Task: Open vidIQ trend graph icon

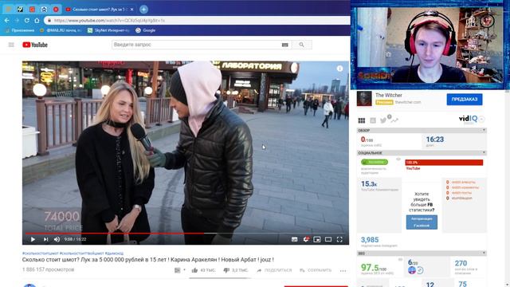Action: (x=394, y=120)
